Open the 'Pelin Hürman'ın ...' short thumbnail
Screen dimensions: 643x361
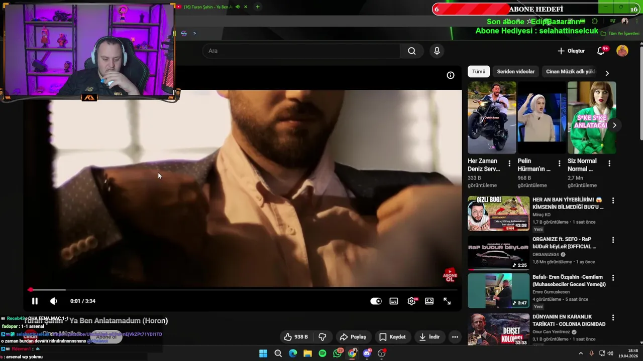542,118
